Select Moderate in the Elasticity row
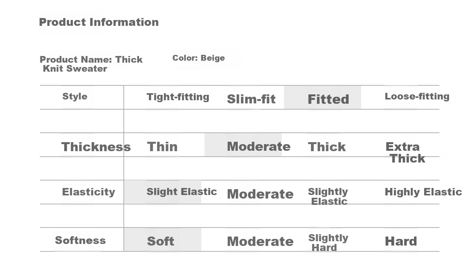470x280 pixels. pyautogui.click(x=260, y=194)
